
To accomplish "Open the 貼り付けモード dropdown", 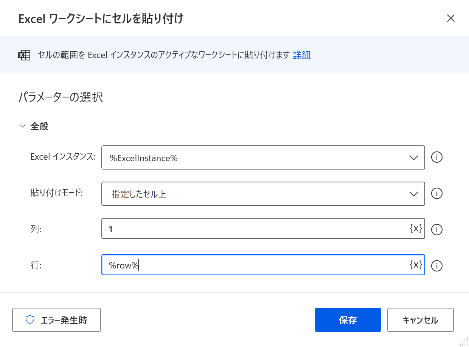I will (414, 193).
